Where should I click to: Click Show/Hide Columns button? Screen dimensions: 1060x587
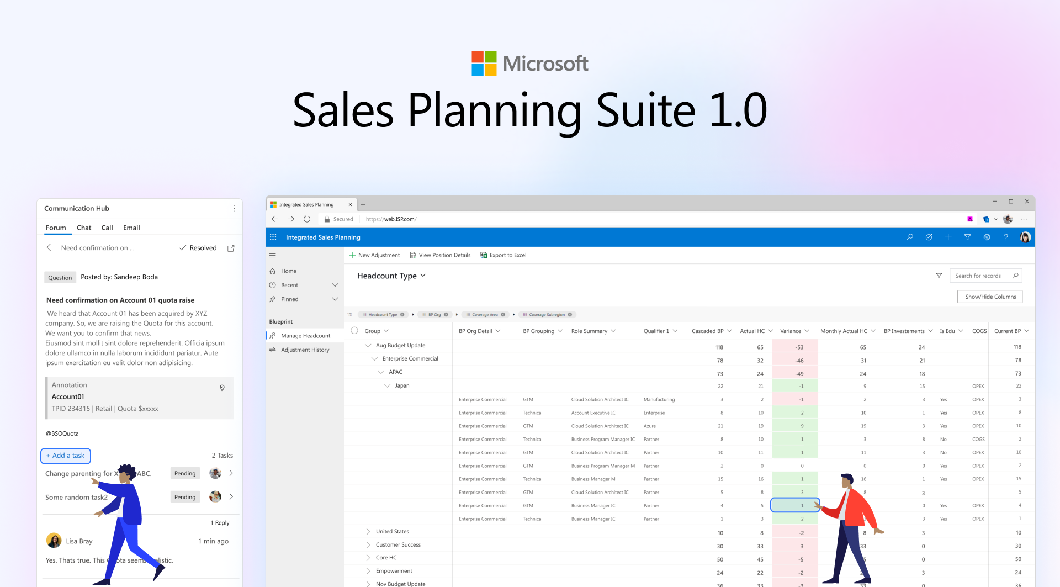click(x=990, y=297)
